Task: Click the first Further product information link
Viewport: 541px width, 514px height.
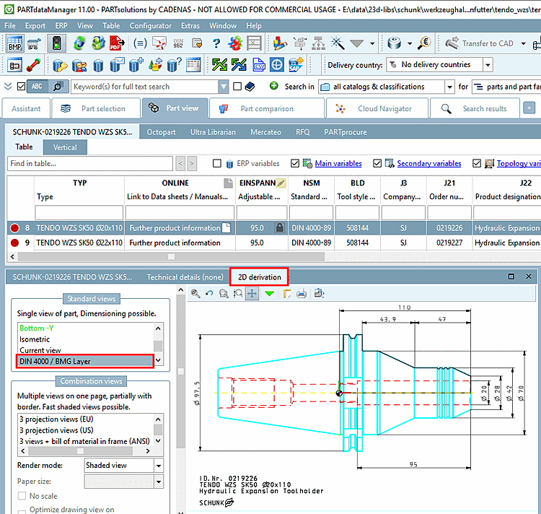Action: [175, 228]
